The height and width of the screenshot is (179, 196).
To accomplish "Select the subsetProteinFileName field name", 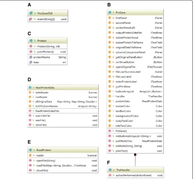I will tap(129, 43).
